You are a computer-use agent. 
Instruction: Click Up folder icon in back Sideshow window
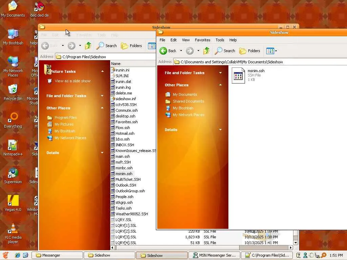(88, 46)
